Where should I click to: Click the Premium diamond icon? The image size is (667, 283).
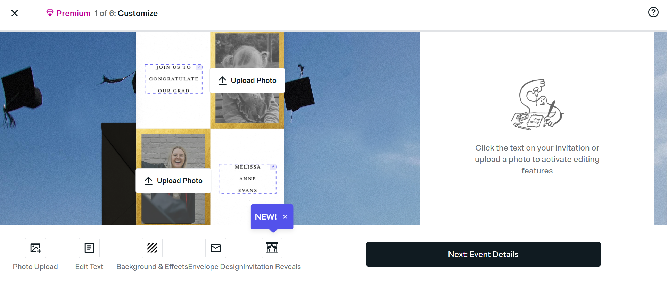click(50, 13)
